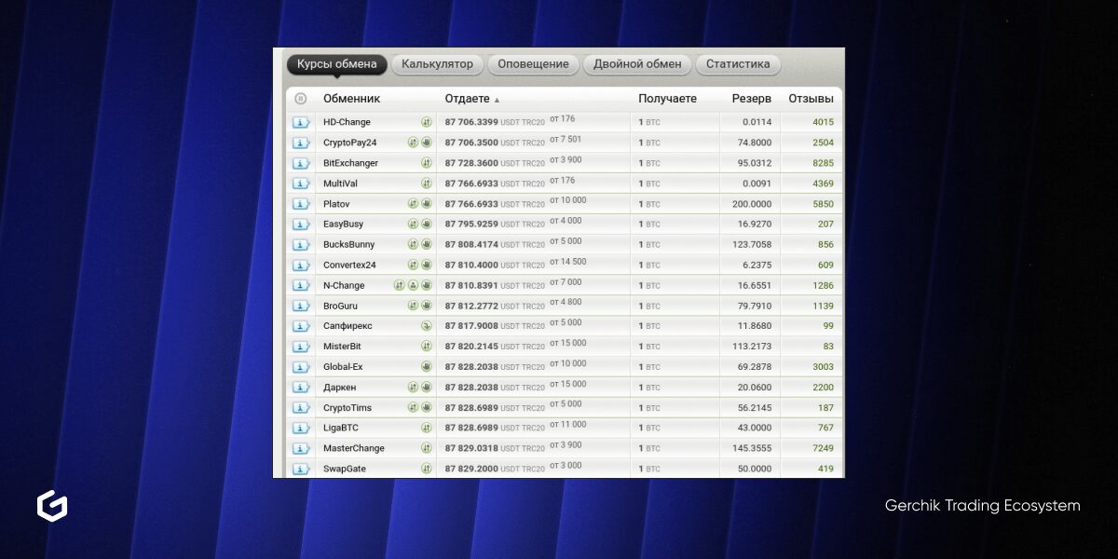Open info icon for HD-Change

pyautogui.click(x=300, y=122)
